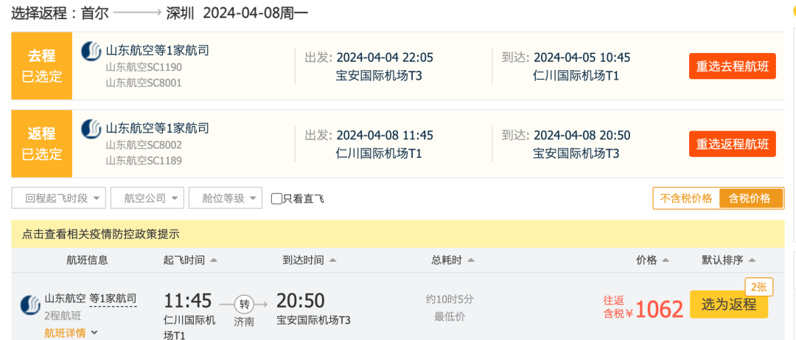Sort by 起飞时间 using its arrow
Screen dimensions: 796x340
coord(214,260)
